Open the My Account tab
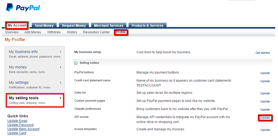The width and height of the screenshot is (278, 136). click(17, 25)
